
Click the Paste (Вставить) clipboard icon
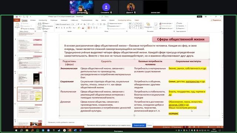pos(17,24)
